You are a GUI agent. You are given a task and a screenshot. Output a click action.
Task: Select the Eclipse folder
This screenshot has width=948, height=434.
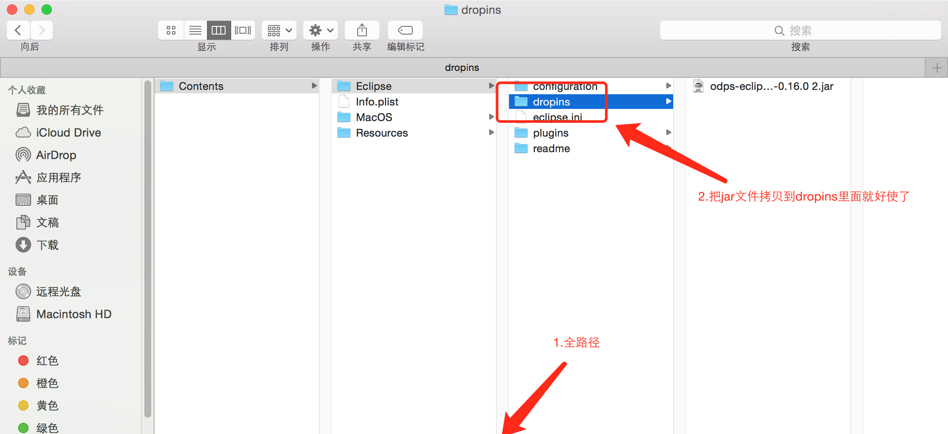coord(414,86)
